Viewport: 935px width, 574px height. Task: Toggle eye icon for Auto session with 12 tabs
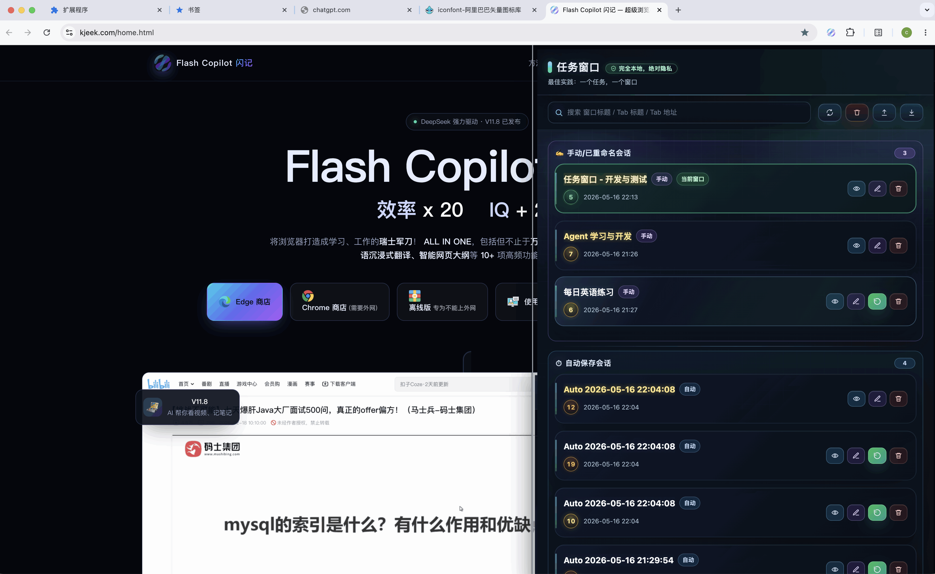click(856, 398)
